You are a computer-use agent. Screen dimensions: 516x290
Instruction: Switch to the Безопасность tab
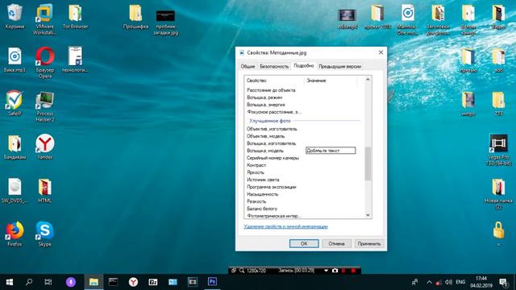(x=274, y=66)
